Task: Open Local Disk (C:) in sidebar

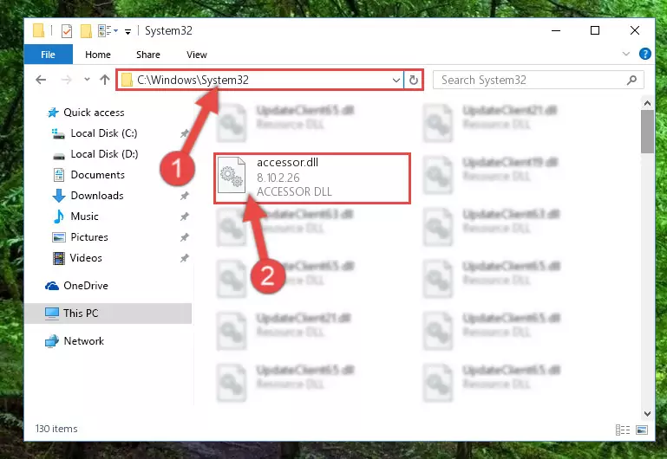Action: point(104,133)
